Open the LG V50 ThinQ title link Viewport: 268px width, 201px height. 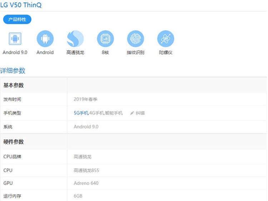point(21,5)
